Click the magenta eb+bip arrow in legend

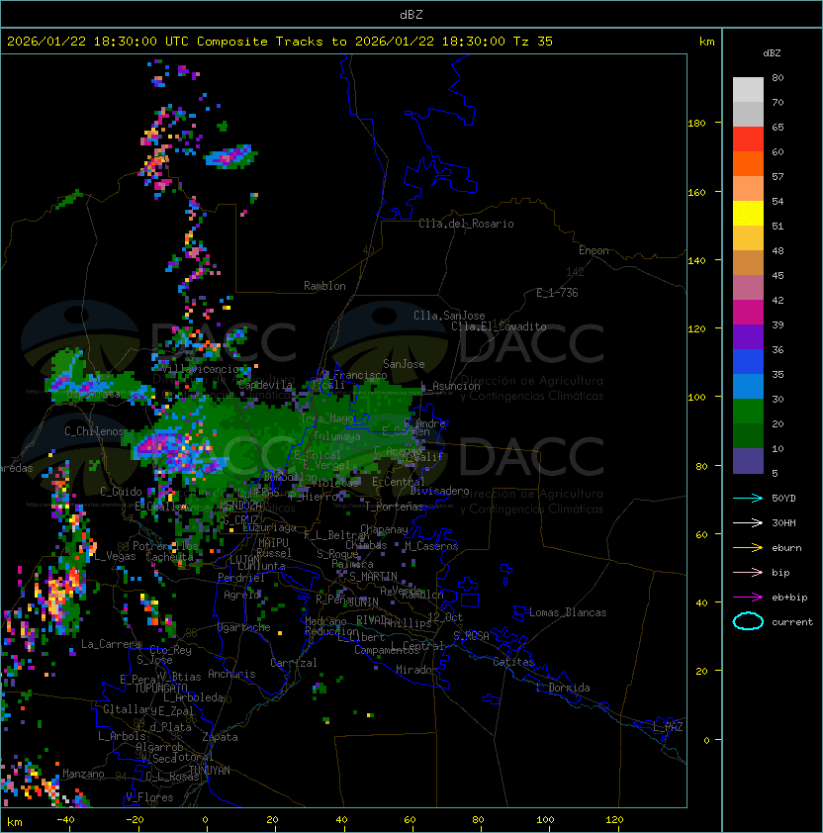coord(748,598)
